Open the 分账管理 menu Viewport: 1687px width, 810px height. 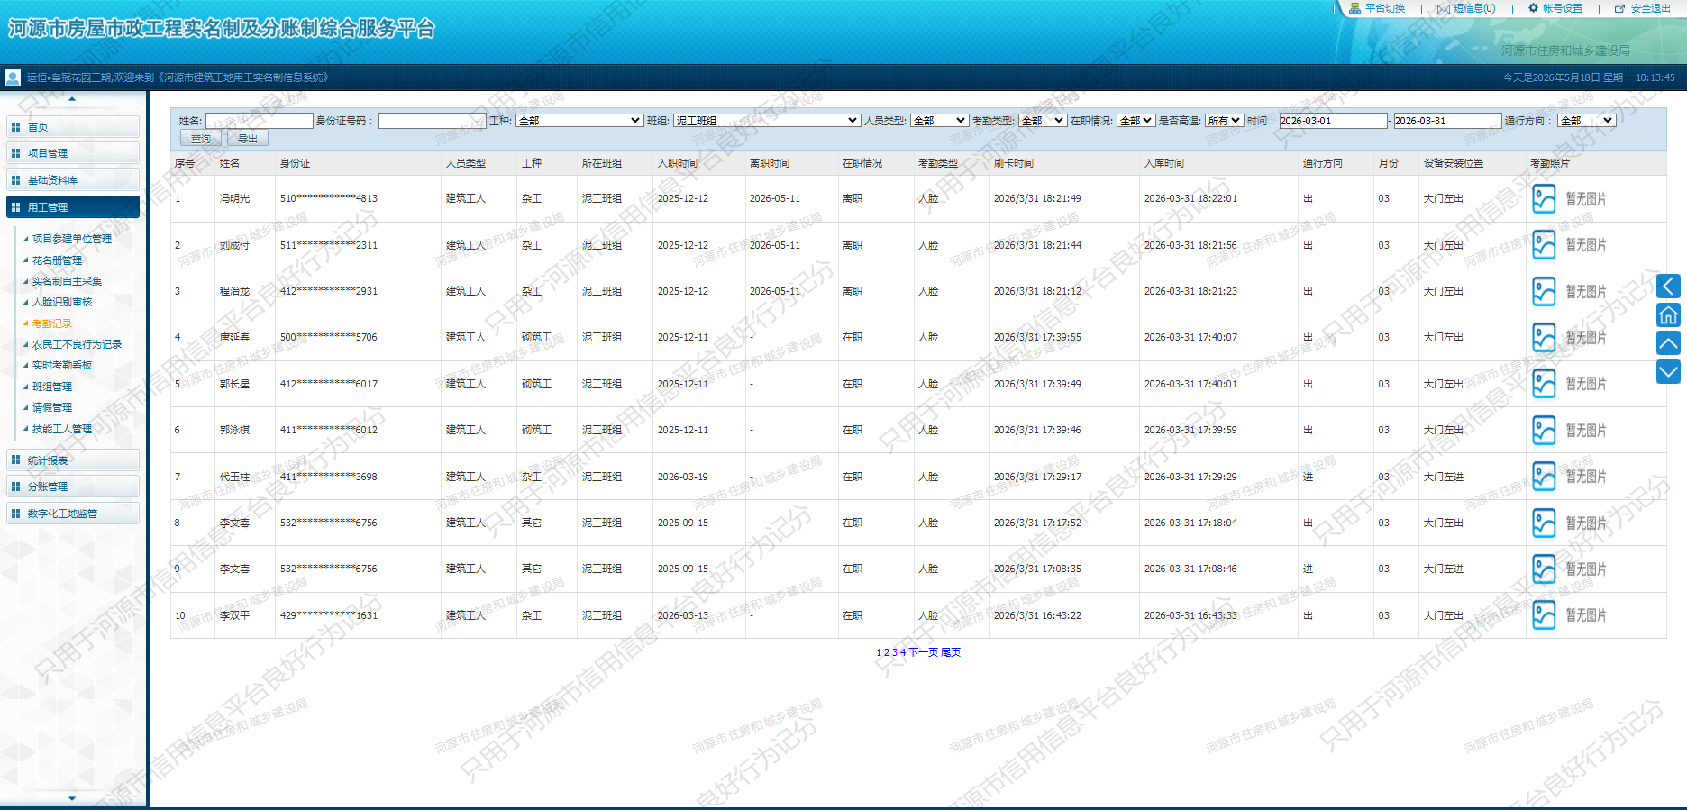tap(73, 487)
